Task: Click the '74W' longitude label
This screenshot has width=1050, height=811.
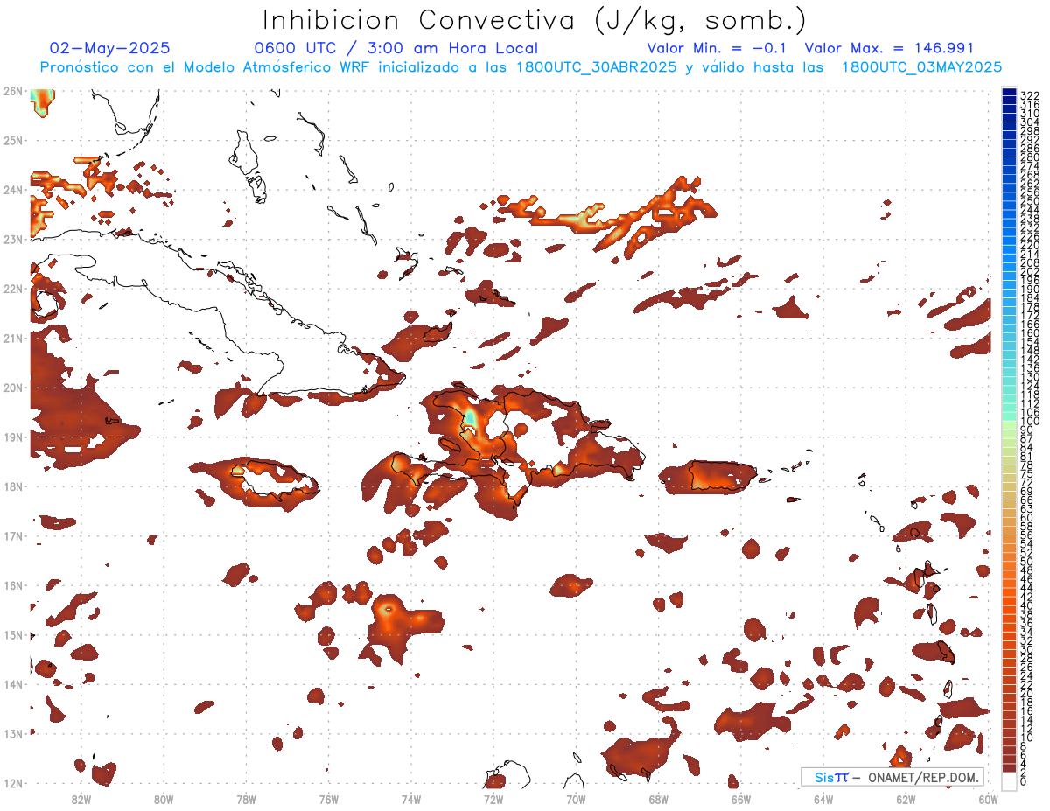Action: 411,798
